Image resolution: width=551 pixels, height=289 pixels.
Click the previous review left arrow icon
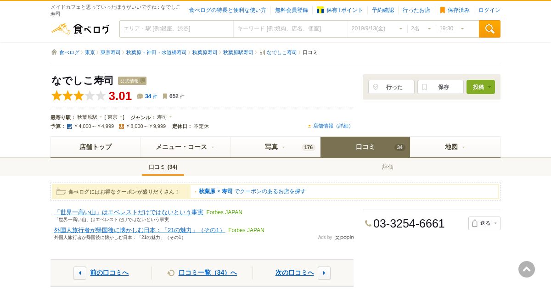point(80,273)
